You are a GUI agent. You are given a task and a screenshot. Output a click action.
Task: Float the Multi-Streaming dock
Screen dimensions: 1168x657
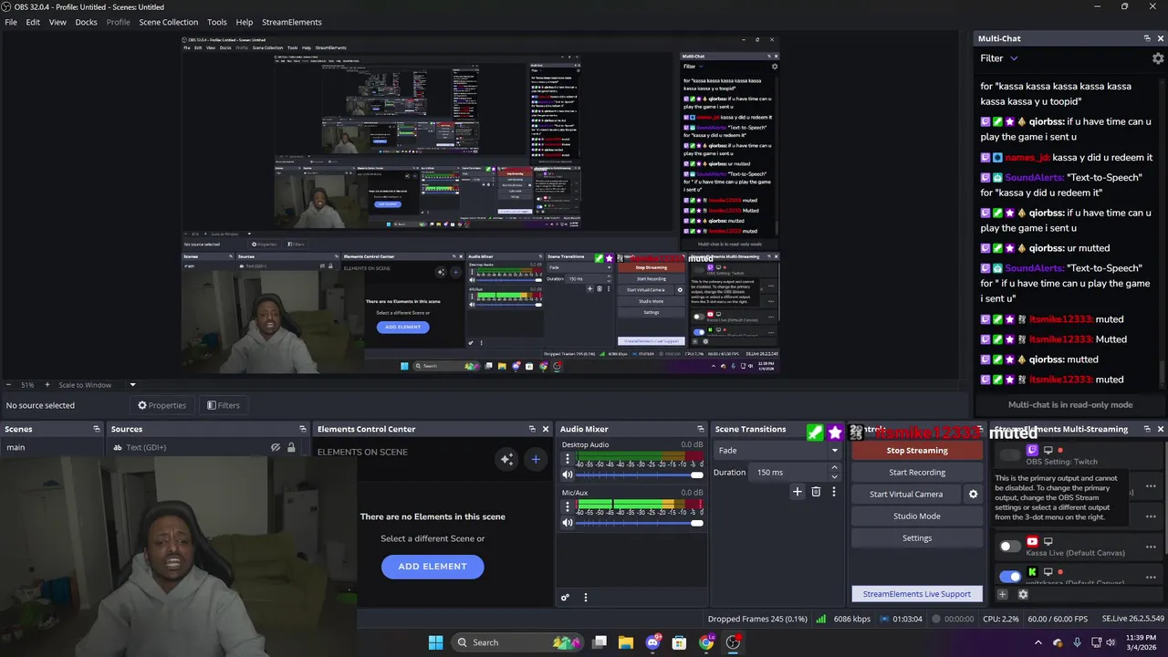pos(1146,429)
